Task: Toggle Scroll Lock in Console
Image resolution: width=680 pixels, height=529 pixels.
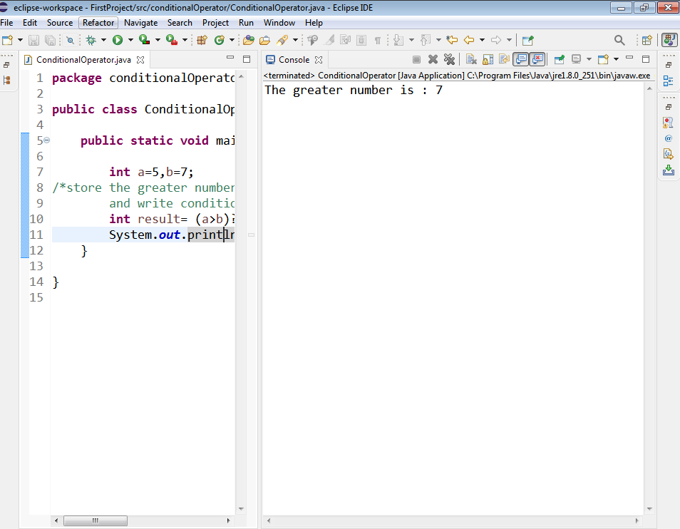Action: click(x=488, y=59)
